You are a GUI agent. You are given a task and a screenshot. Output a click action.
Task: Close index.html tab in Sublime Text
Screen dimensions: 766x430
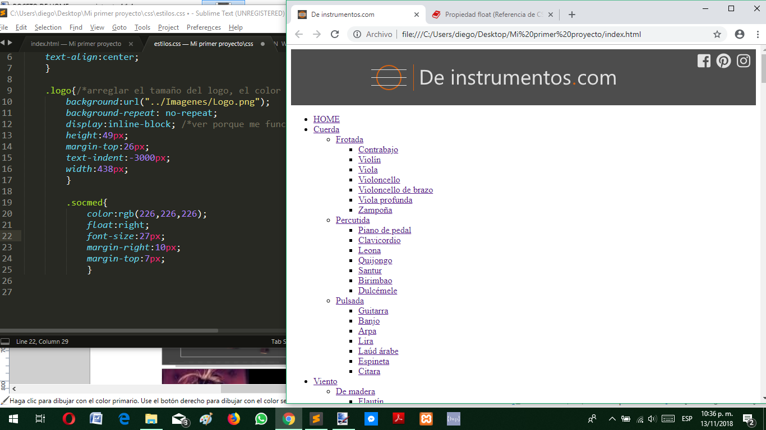tap(131, 44)
